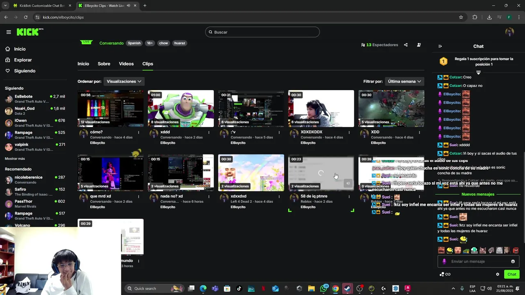Image resolution: width=525 pixels, height=295 pixels.
Task: Mute audio on the ElBoycito Clips browser tab
Action: click(128, 6)
